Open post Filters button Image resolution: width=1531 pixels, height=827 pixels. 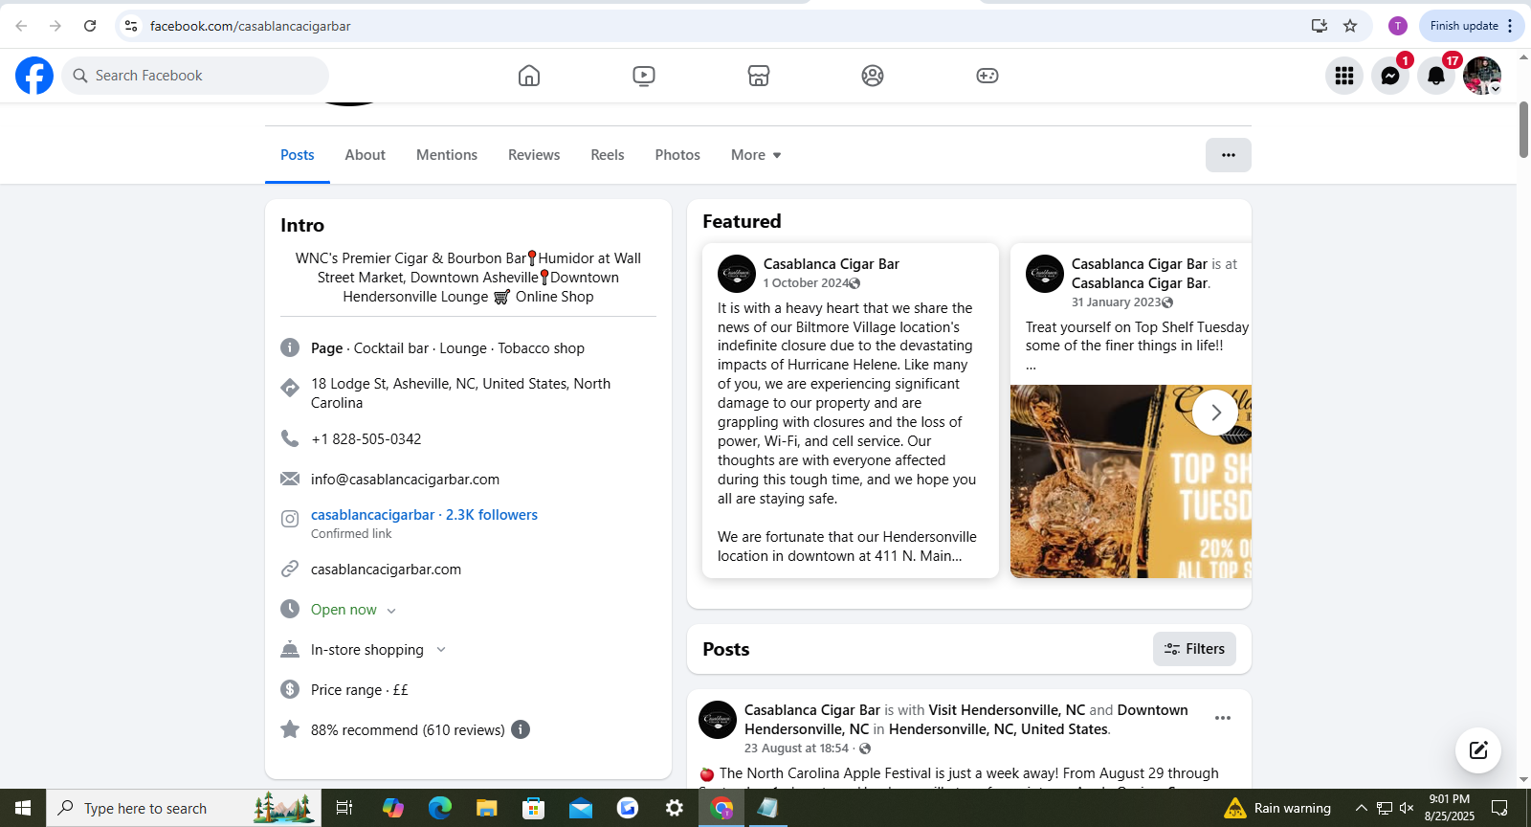tap(1194, 649)
